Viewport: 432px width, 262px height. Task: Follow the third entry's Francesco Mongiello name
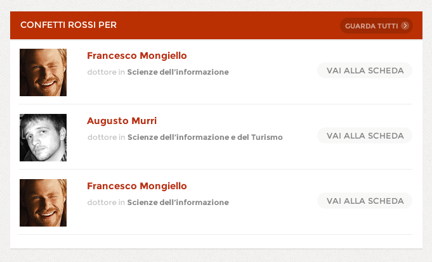pyautogui.click(x=137, y=186)
